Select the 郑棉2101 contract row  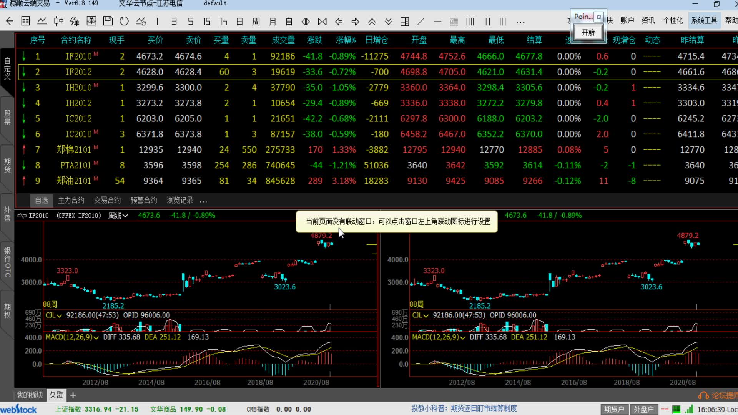74,149
